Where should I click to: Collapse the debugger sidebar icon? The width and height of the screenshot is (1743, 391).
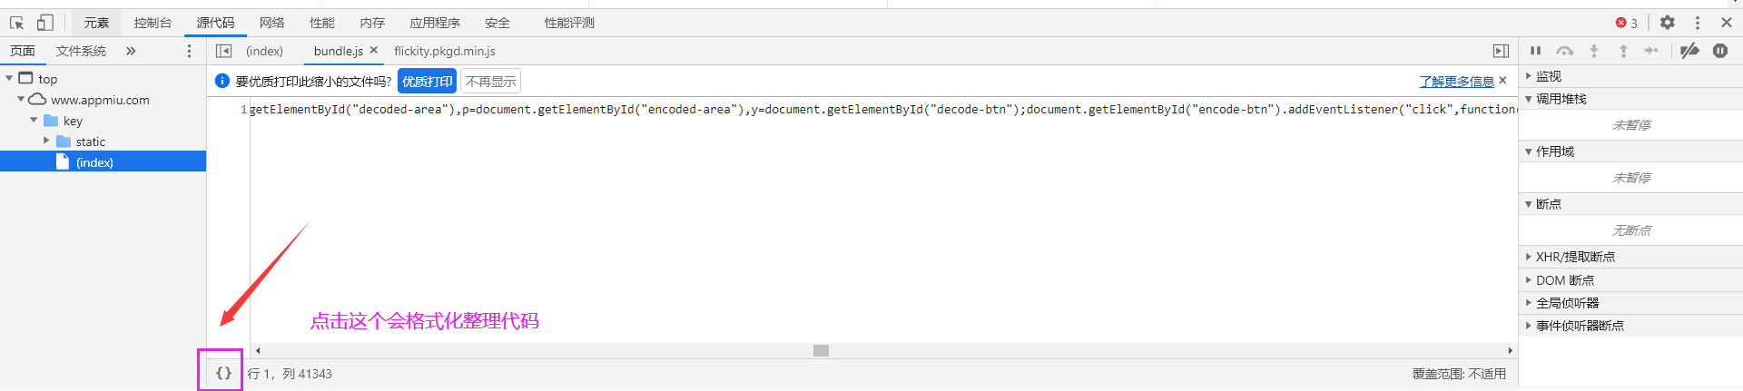click(1501, 51)
